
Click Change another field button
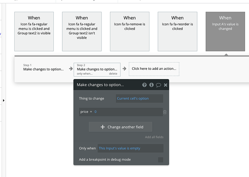(x=121, y=127)
